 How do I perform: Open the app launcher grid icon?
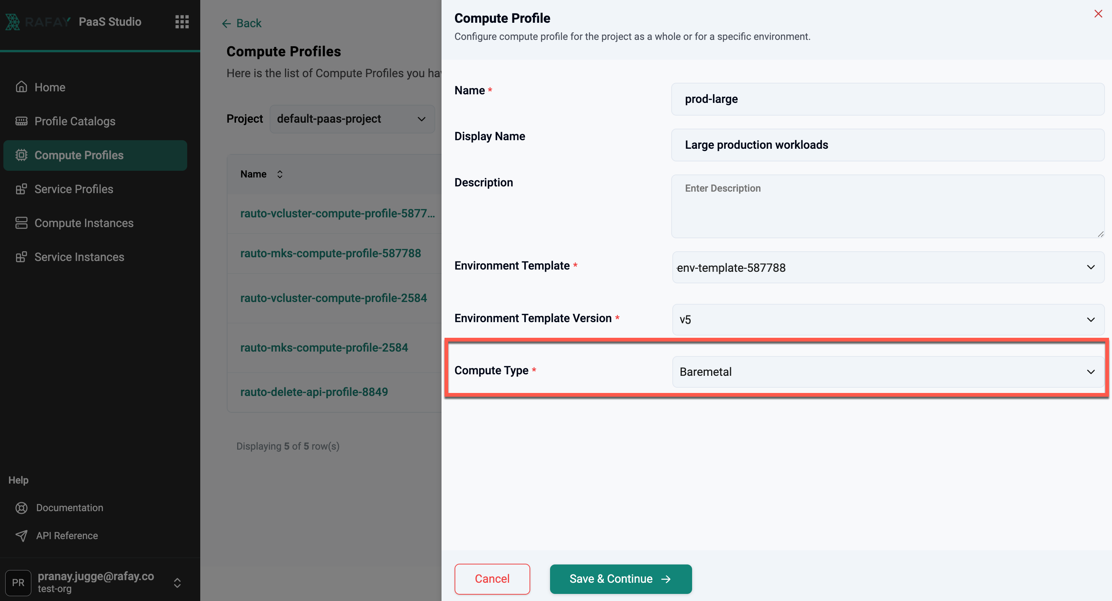(x=182, y=22)
